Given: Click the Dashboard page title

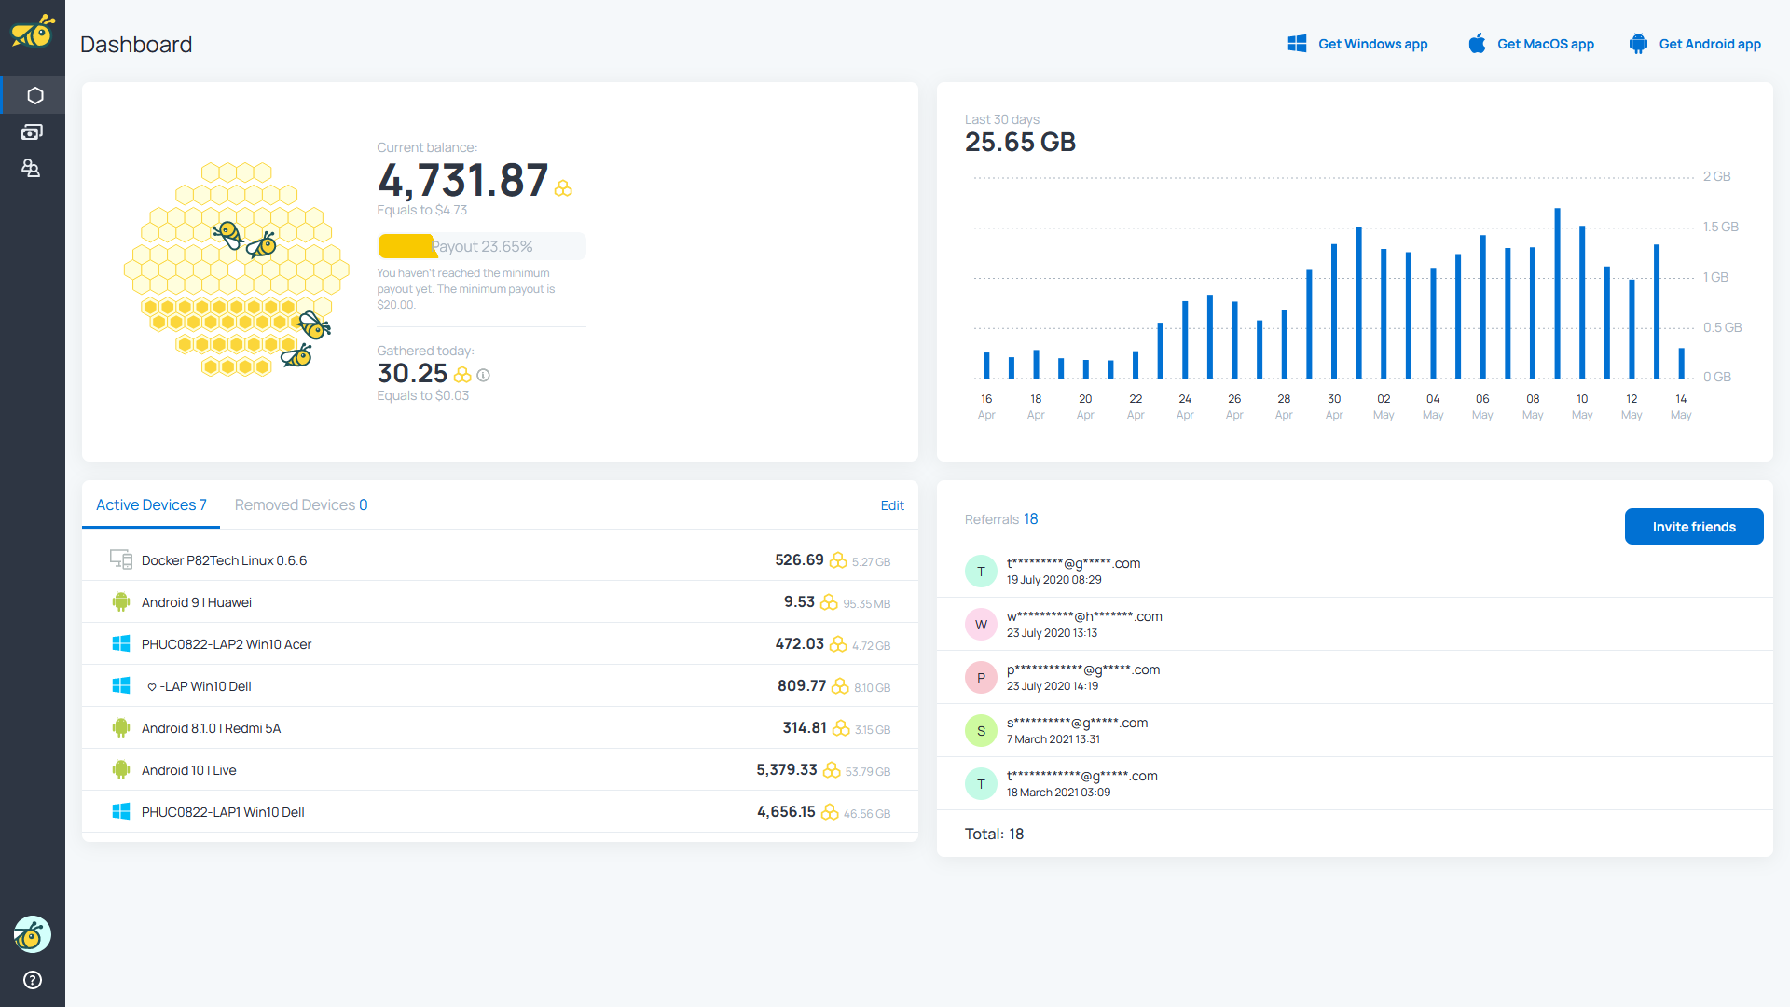Looking at the screenshot, I should pos(136,44).
